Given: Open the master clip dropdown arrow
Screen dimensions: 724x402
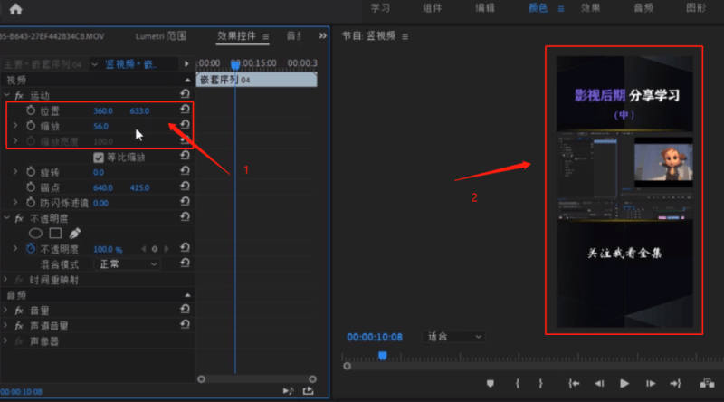Looking at the screenshot, I should (95, 64).
